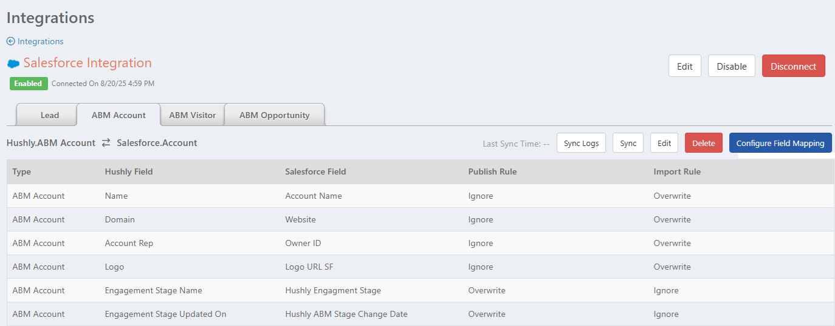Select Hushly ABM Stage Change Date cell
835x326 pixels.
pos(346,314)
